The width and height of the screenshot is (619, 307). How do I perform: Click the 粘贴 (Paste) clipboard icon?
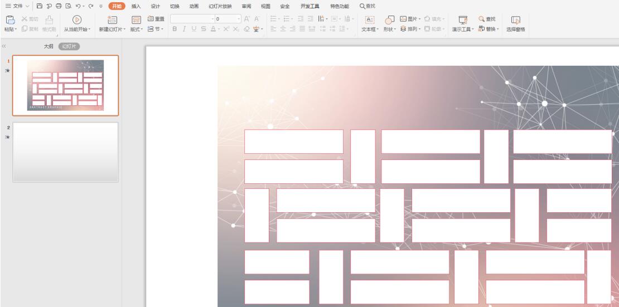(x=11, y=20)
